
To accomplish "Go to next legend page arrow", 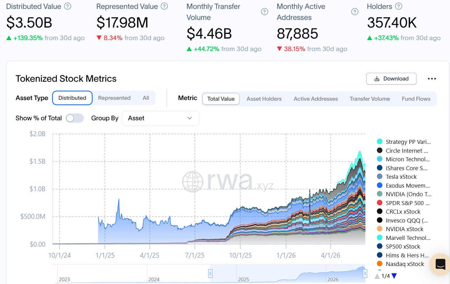I will (394, 276).
